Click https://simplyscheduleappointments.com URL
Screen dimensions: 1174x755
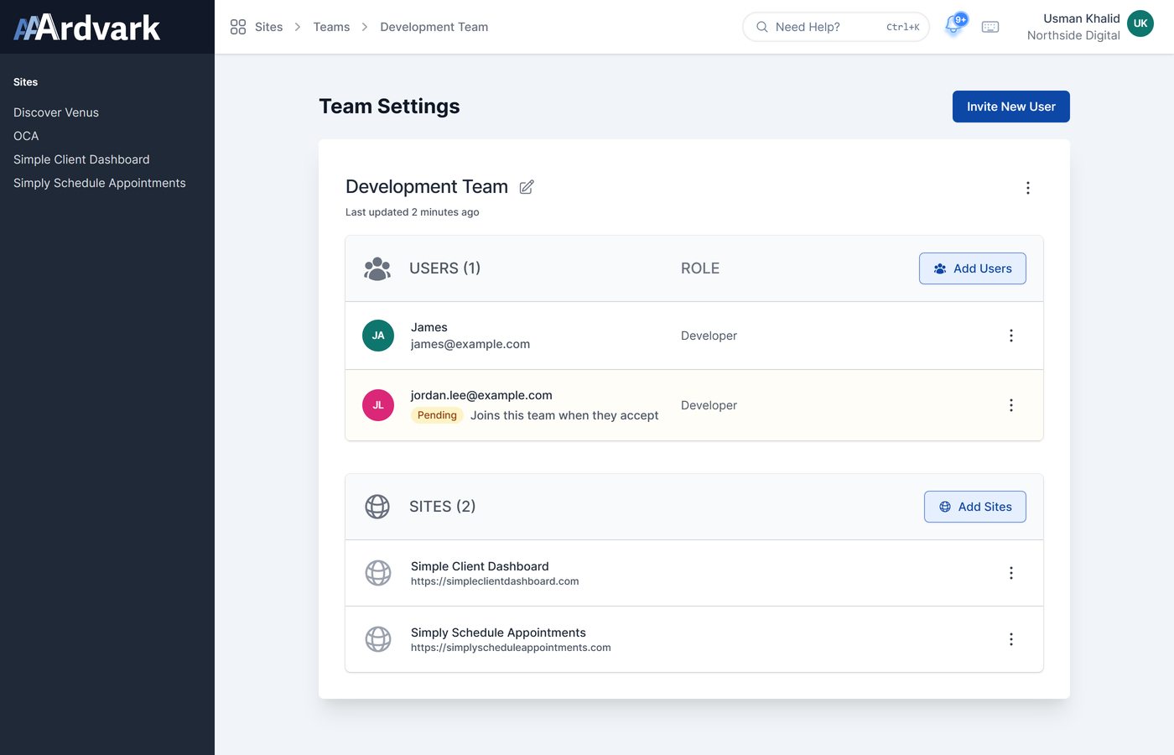pos(511,648)
